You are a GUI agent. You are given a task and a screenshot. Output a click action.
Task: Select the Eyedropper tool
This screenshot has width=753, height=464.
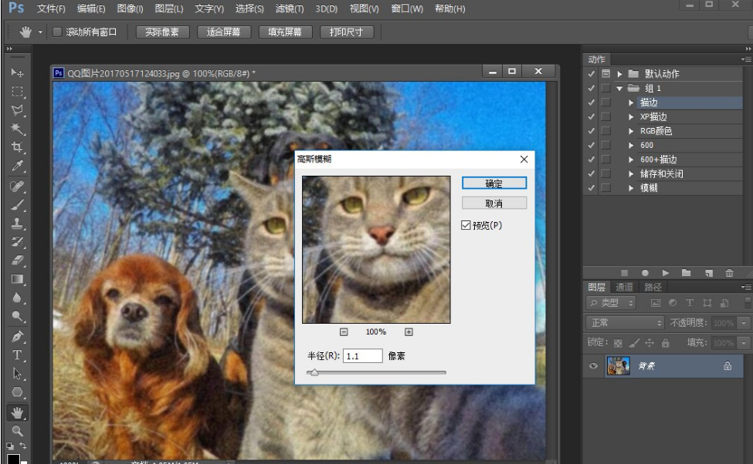(x=17, y=166)
